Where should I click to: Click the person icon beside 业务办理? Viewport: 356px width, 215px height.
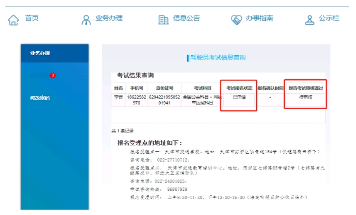point(86,20)
